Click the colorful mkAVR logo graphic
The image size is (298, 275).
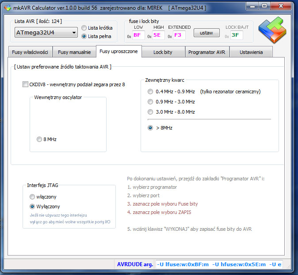(x=272, y=30)
